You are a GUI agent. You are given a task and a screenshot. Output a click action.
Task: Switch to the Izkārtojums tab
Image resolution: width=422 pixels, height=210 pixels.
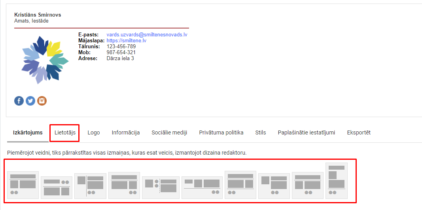[x=28, y=133]
